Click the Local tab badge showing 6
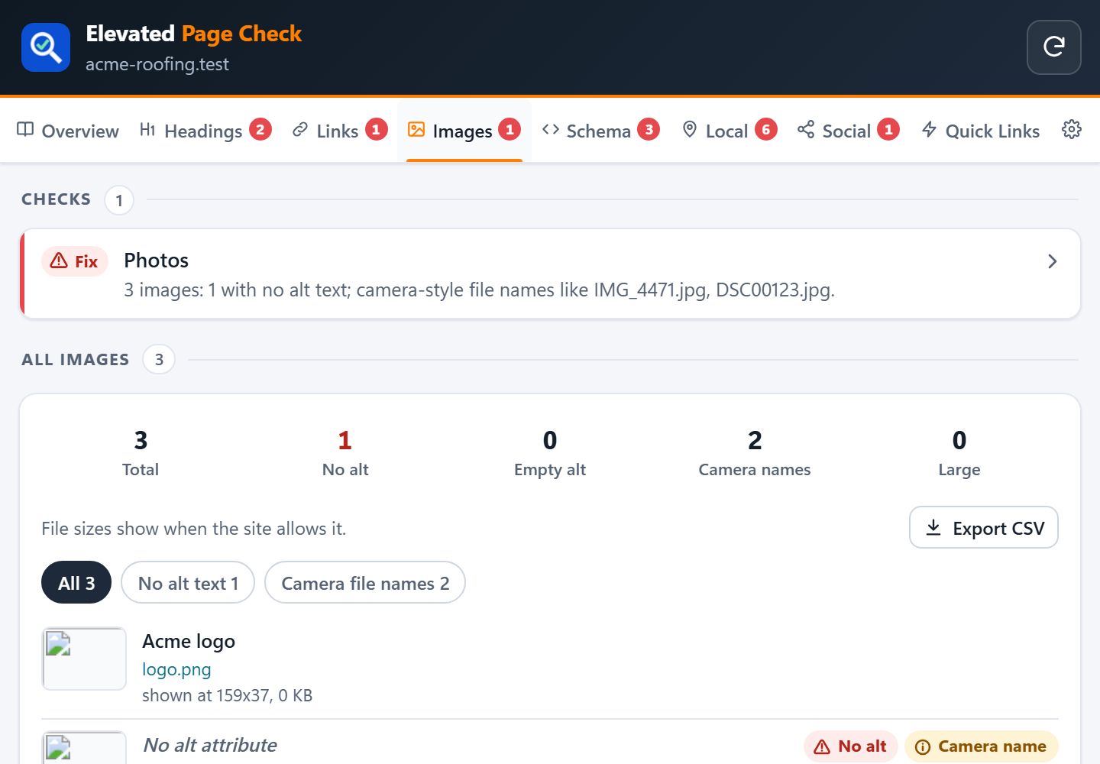Viewport: 1100px width, 764px height. [x=766, y=130]
